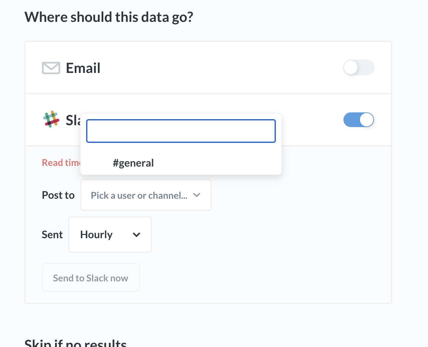
Task: Click the chevron on the channel picker
Action: (197, 195)
